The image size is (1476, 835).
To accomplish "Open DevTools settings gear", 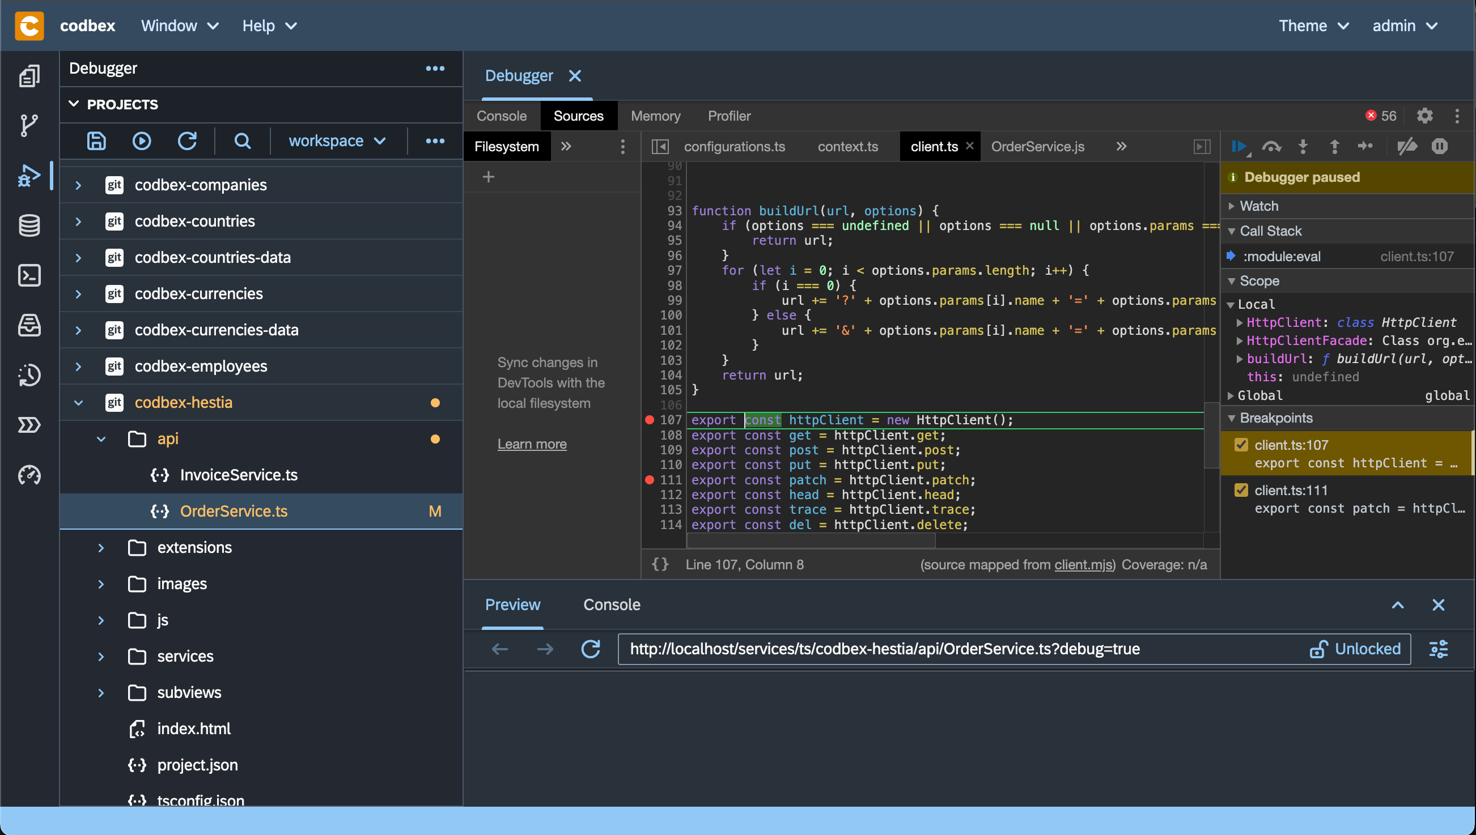I will (x=1424, y=116).
